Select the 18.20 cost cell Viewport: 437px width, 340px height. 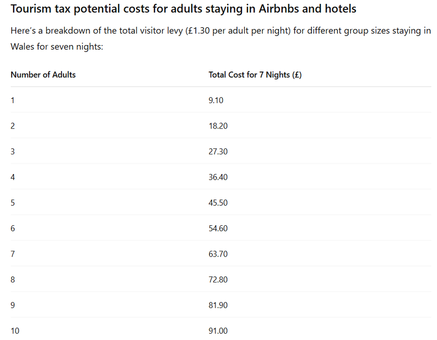click(x=218, y=126)
